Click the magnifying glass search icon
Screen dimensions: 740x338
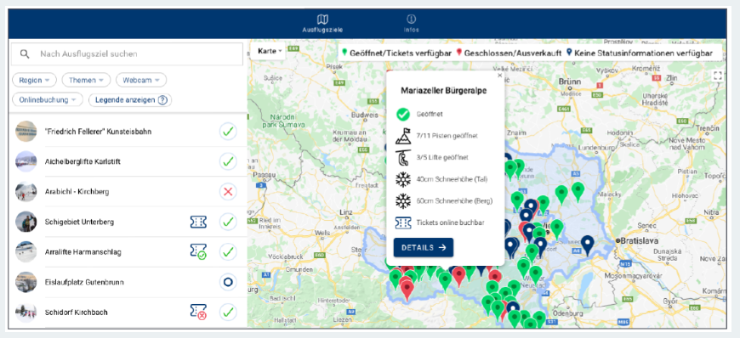point(25,54)
